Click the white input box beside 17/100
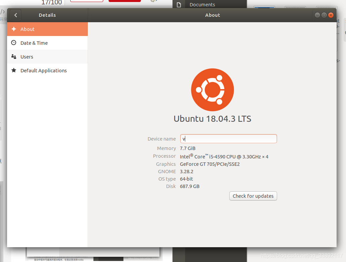Image resolution: width=346 pixels, height=262 pixels. point(86,1)
